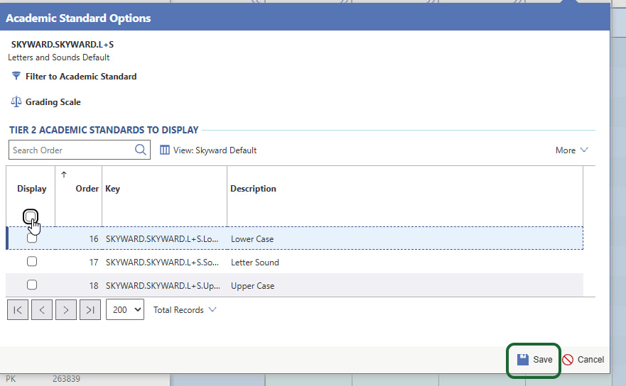Select key SKYWARD.SKYWARD.L+S.Lo... cell
This screenshot has width=626, height=386.
tap(162, 239)
